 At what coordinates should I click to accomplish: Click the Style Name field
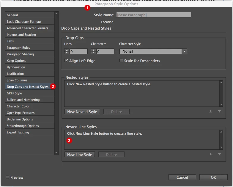154,15
